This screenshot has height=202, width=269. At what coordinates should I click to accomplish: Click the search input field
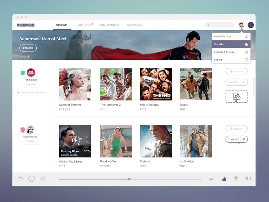pos(219,25)
